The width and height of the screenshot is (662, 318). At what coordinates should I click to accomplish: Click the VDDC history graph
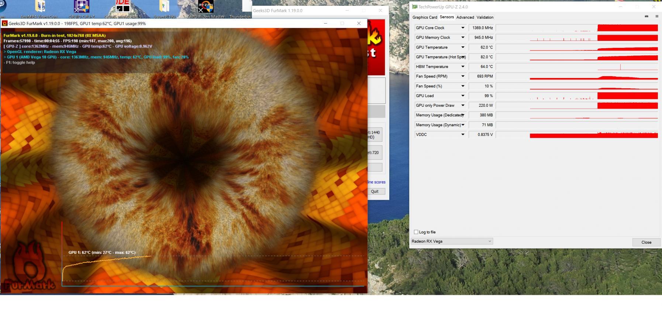click(577, 134)
